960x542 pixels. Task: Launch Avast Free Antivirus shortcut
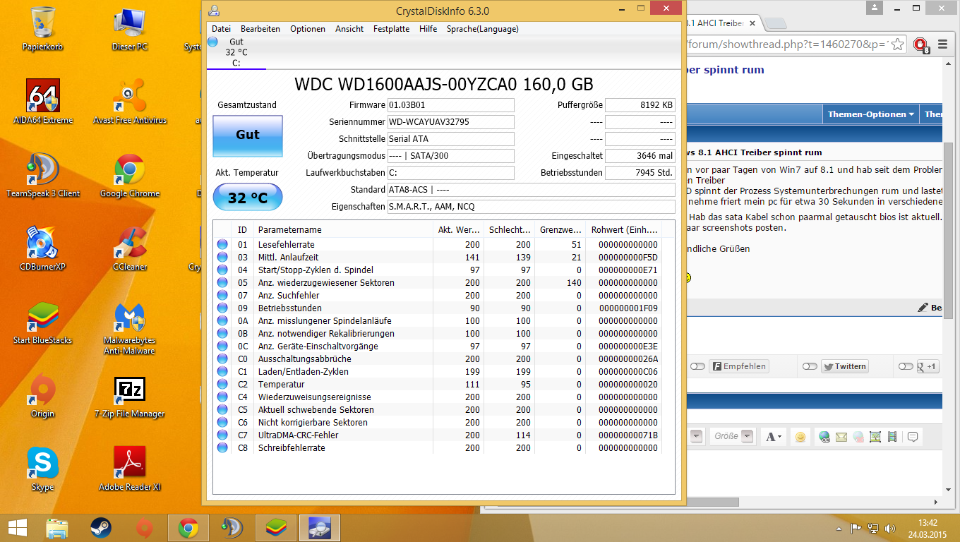tap(130, 101)
